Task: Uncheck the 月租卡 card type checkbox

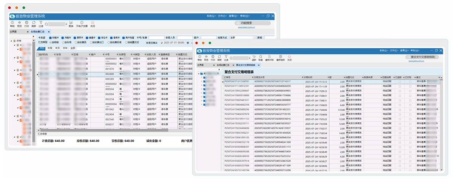Action: tap(63, 38)
